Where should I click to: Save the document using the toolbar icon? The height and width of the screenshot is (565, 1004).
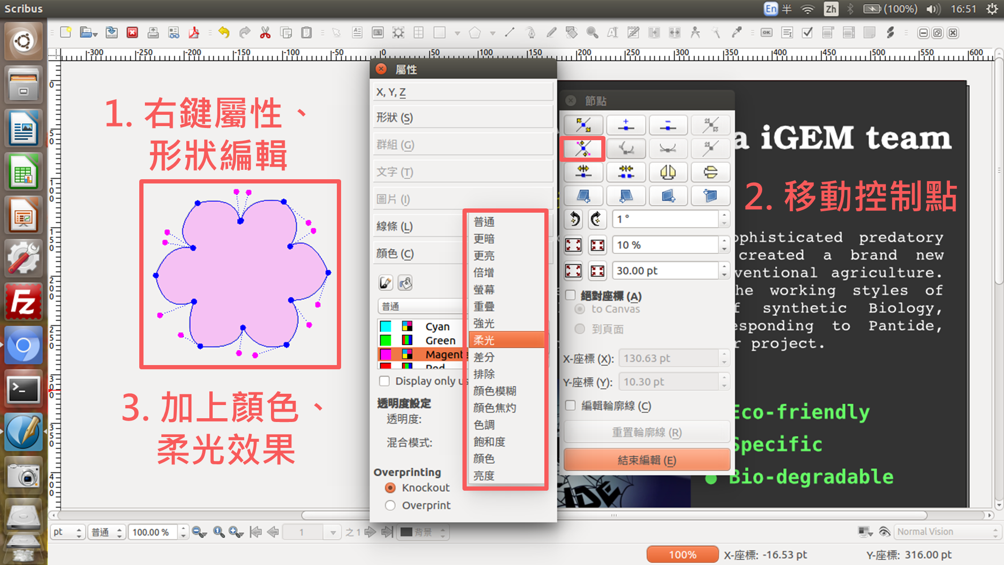coord(112,32)
